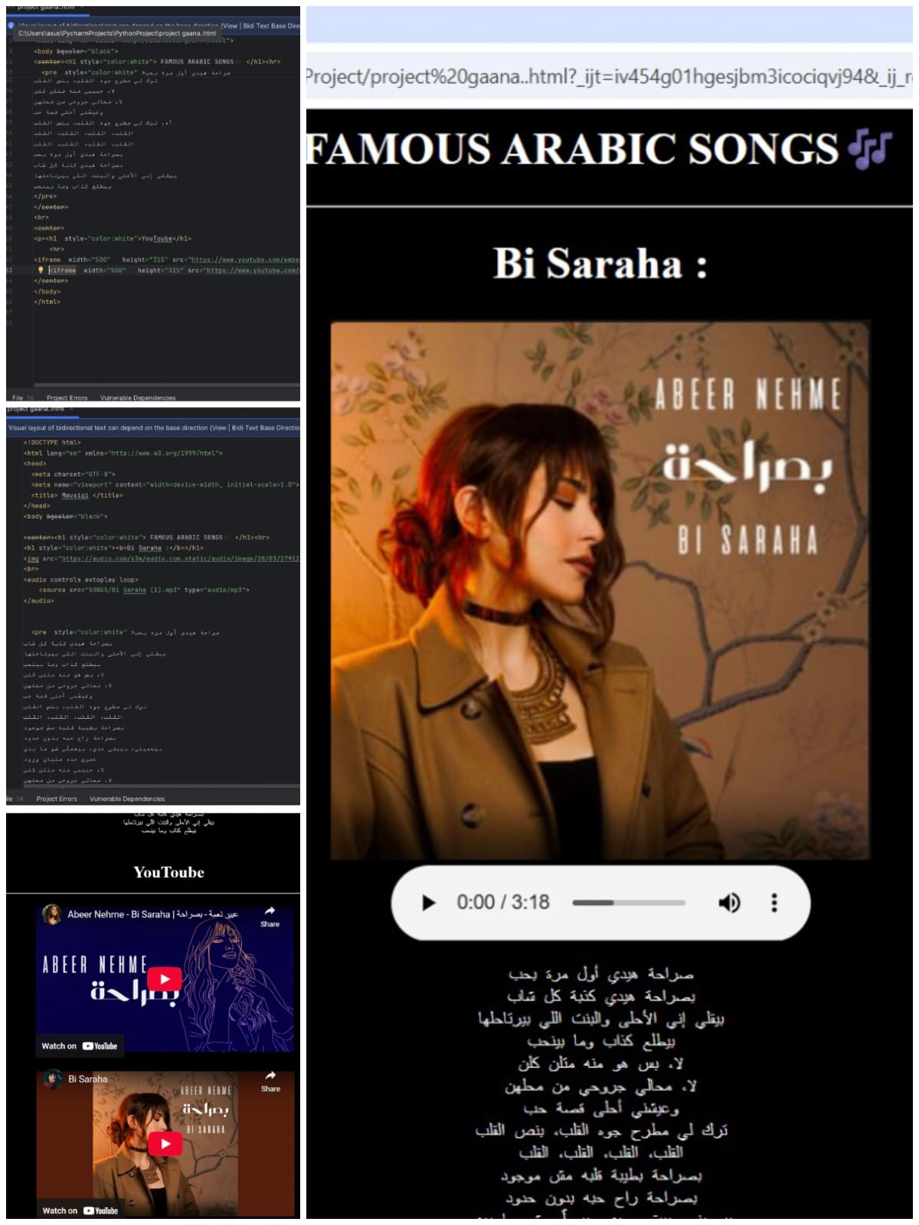Open Project Errors tab in lower editor
This screenshot has width=919, height=1225.
click(57, 799)
